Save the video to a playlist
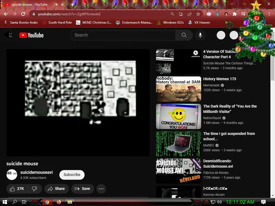Screen dimensions: 275x206 [x=82, y=189]
